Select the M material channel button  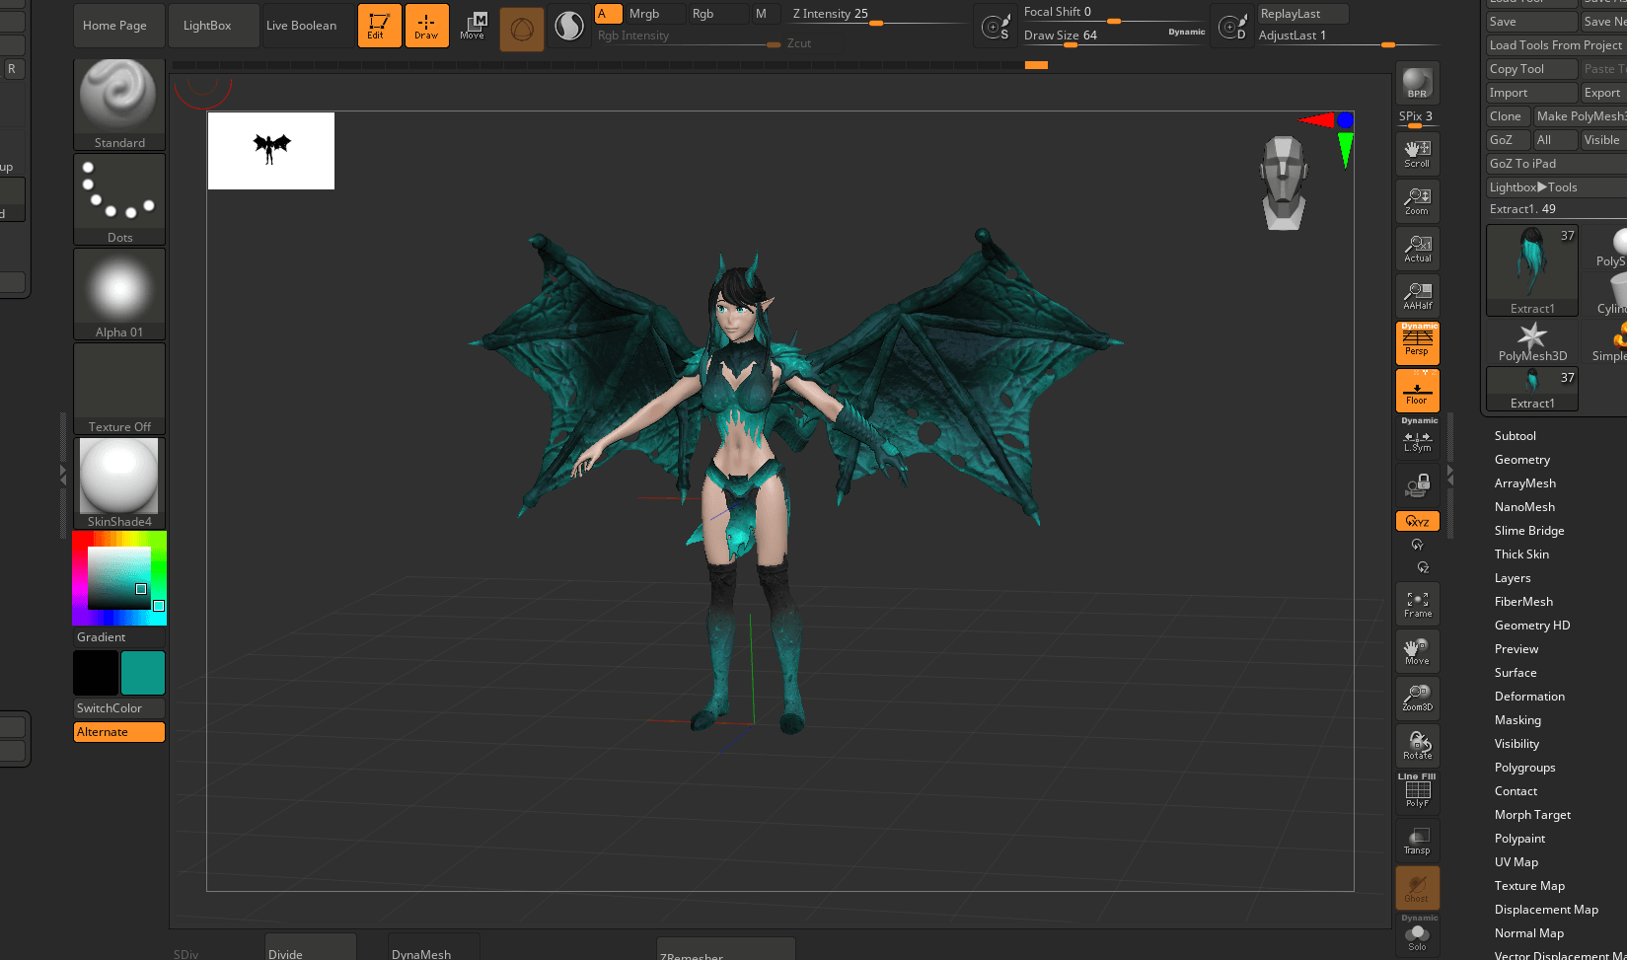click(766, 14)
